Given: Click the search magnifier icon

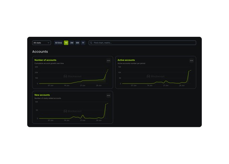Looking at the screenshot, I should (x=91, y=43).
